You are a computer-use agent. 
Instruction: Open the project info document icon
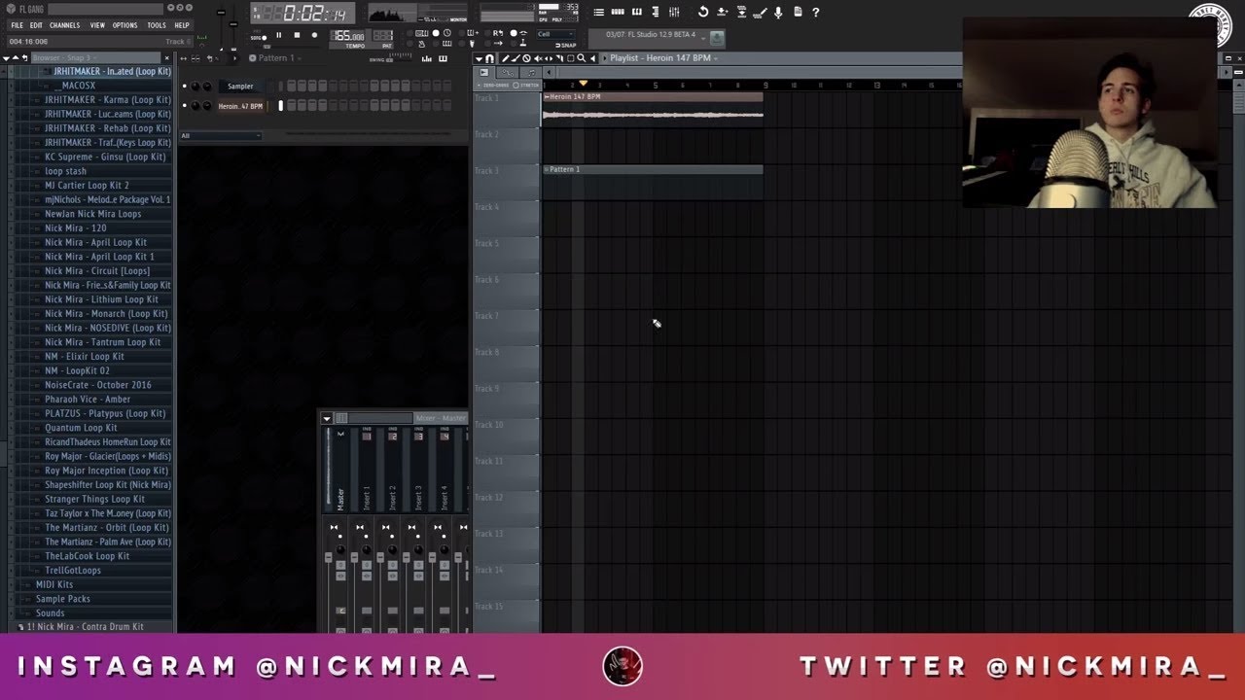click(x=798, y=12)
